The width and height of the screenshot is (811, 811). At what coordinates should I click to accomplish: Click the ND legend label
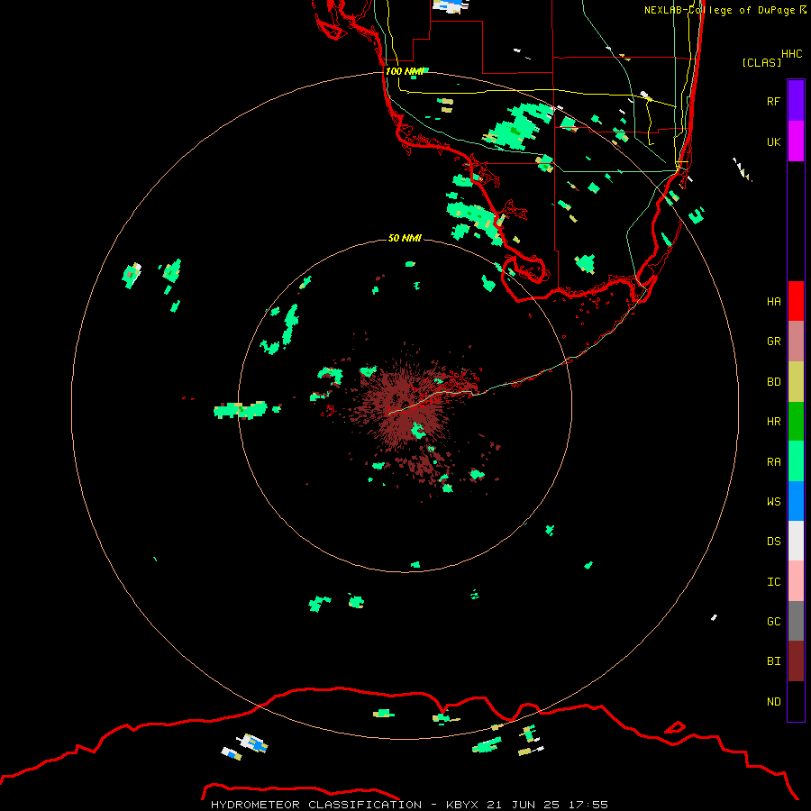(x=774, y=702)
